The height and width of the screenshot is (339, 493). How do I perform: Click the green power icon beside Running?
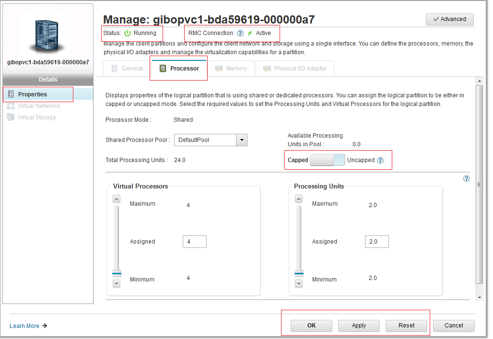128,33
